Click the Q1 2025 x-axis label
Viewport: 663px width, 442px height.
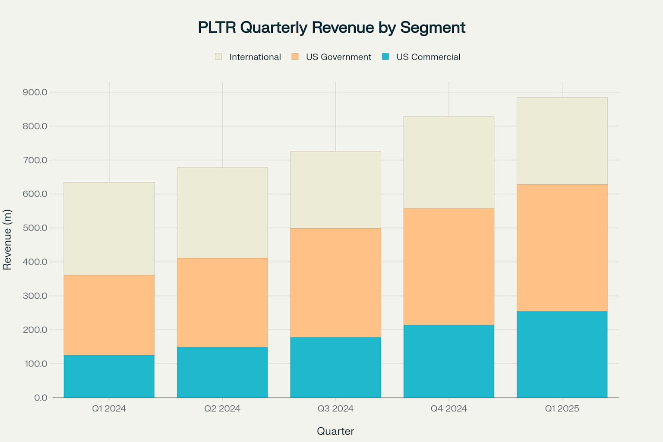click(562, 408)
